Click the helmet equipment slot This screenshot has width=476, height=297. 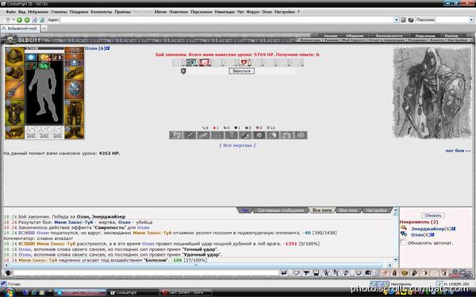14,56
